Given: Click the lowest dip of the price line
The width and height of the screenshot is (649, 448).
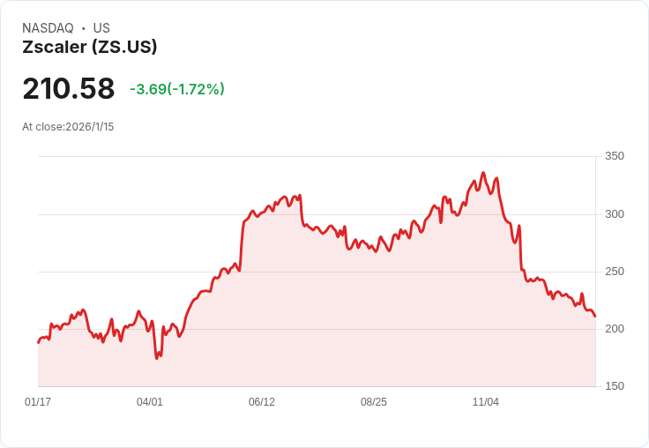Looking at the screenshot, I should [157, 358].
